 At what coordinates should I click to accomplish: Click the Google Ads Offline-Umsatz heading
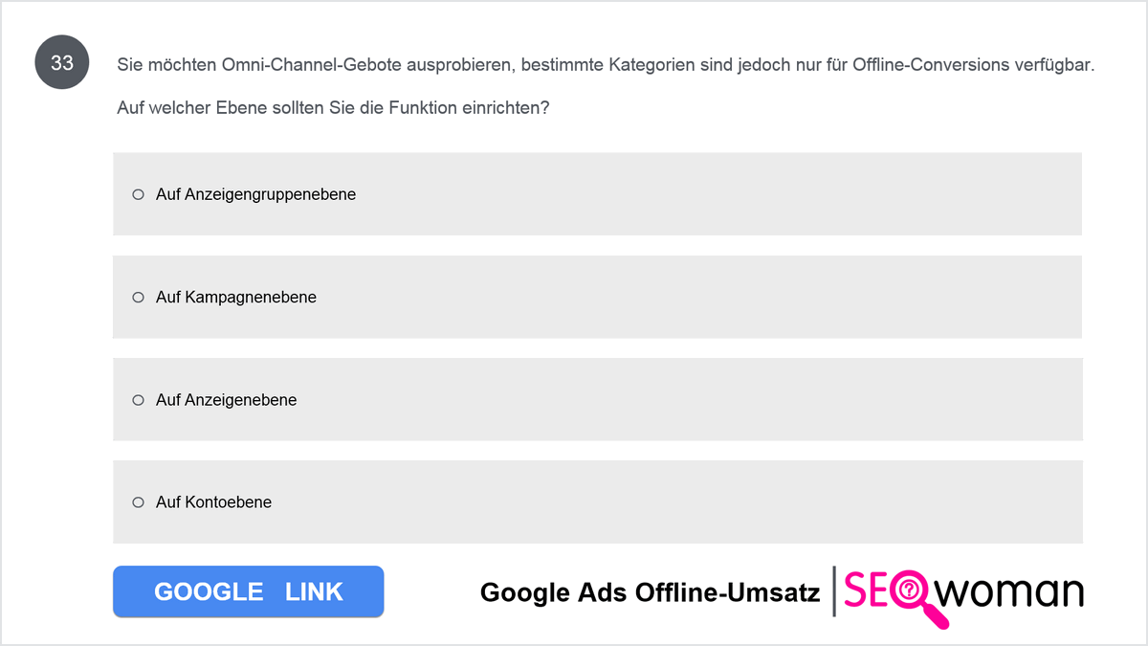click(650, 592)
